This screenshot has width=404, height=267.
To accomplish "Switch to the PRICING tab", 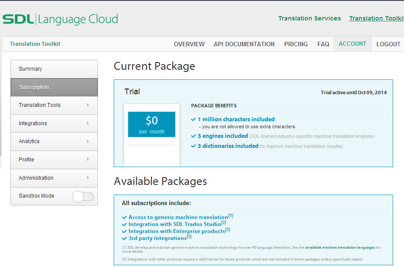I will [x=296, y=44].
